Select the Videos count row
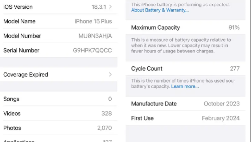The width and height of the screenshot is (251, 142). pos(59,114)
